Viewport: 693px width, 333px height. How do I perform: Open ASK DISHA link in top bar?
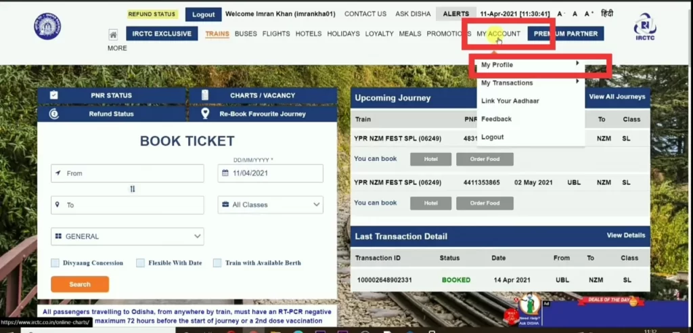tap(413, 14)
